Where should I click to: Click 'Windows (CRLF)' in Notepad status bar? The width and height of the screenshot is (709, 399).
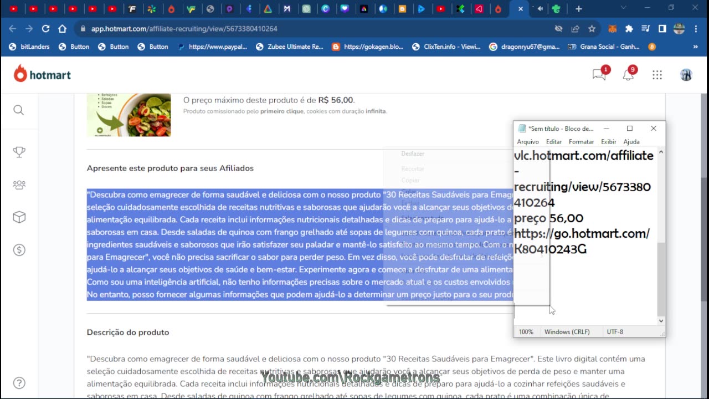click(567, 332)
